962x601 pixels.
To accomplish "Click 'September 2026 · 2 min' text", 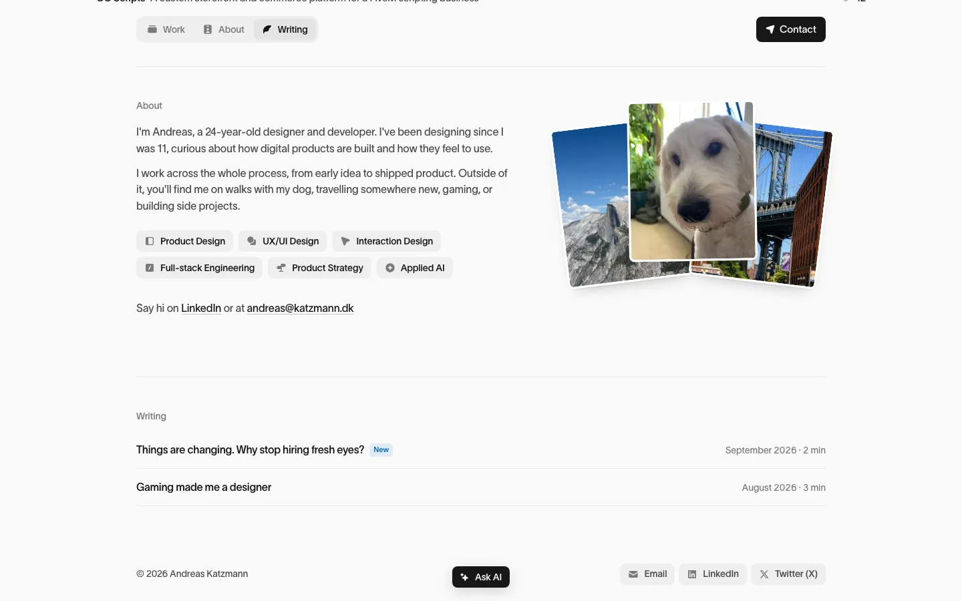I will (x=775, y=450).
